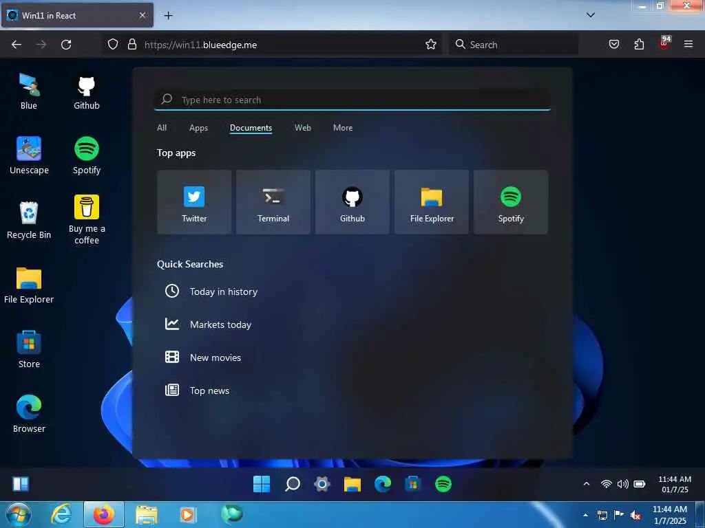Open Firefox tracking protection shield
705x528 pixels.
click(x=113, y=45)
